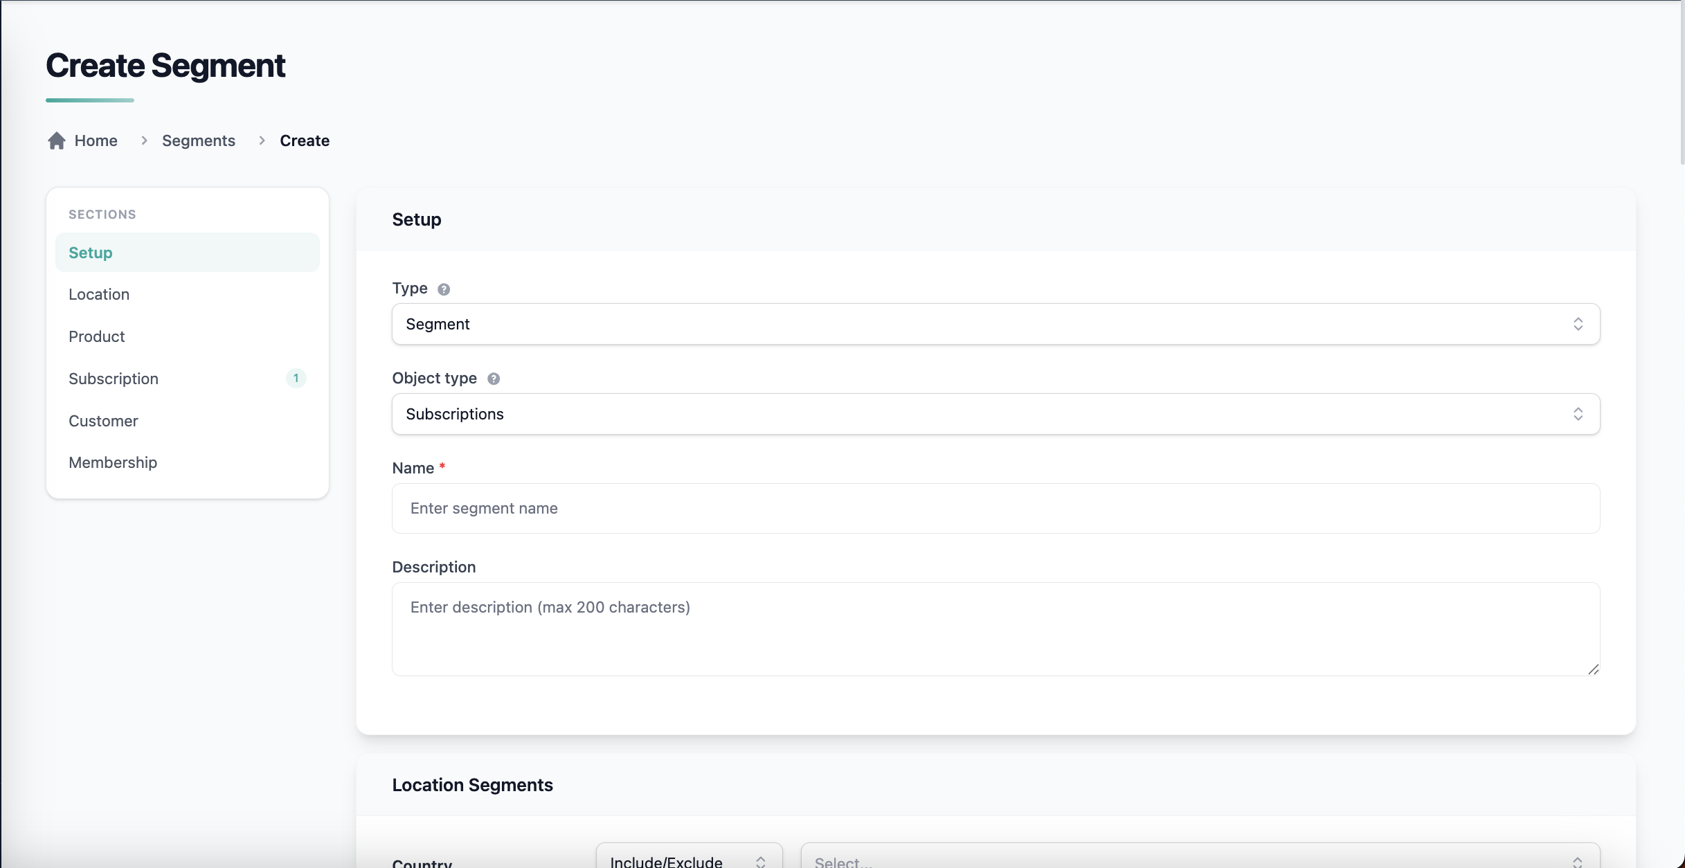Focus the segment Name input field
1685x868 pixels.
tap(995, 508)
